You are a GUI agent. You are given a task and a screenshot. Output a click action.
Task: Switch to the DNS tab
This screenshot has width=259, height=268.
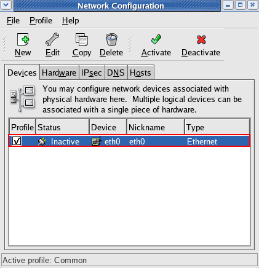pyautogui.click(x=116, y=73)
